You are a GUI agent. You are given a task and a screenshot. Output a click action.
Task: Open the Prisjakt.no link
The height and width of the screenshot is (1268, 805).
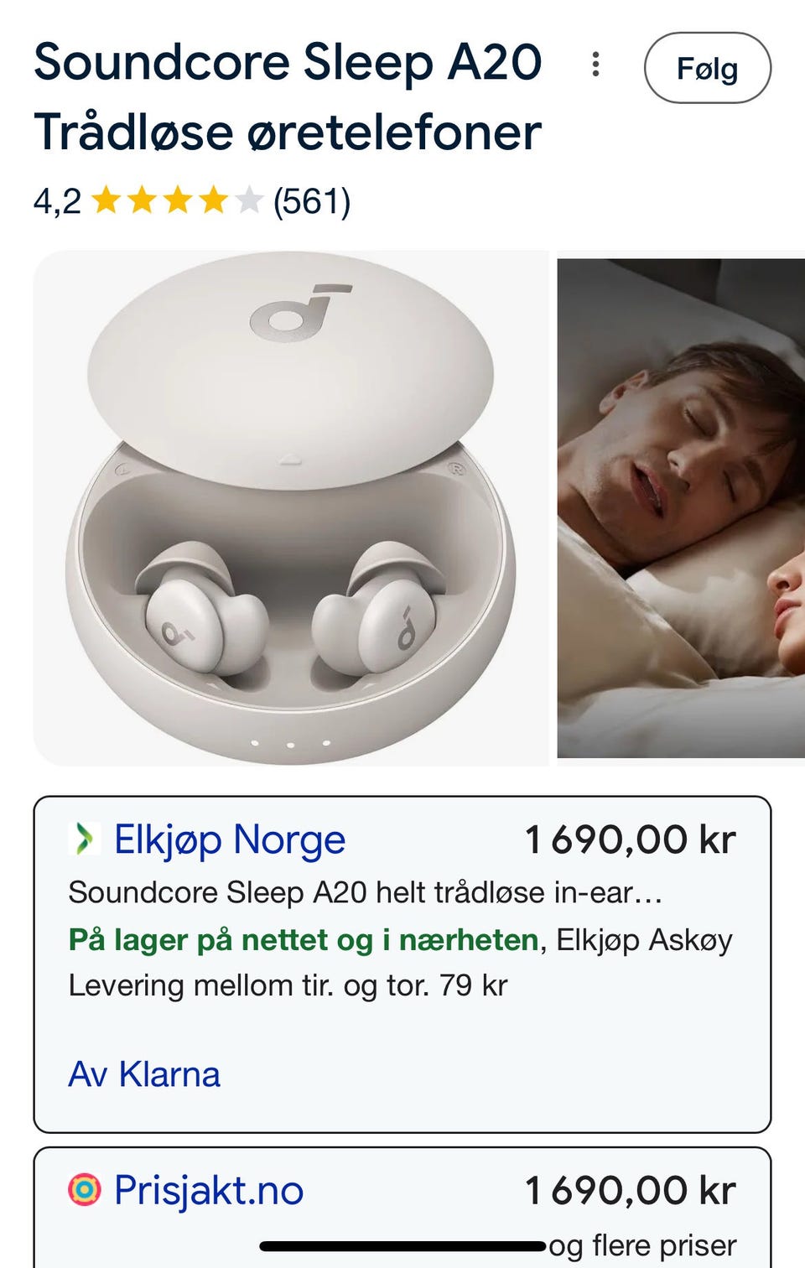tap(209, 1190)
